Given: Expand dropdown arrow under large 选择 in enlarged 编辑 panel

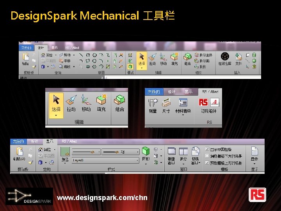Looking at the screenshot, I should point(56,115).
